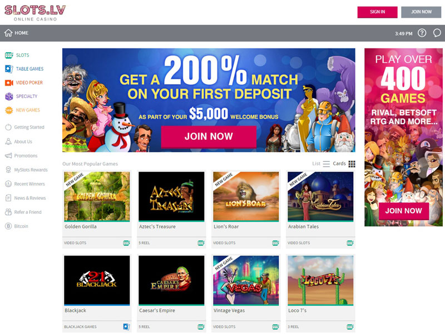Go to Promotions in sidebar
Screen dimensions: 445x334
(26, 156)
